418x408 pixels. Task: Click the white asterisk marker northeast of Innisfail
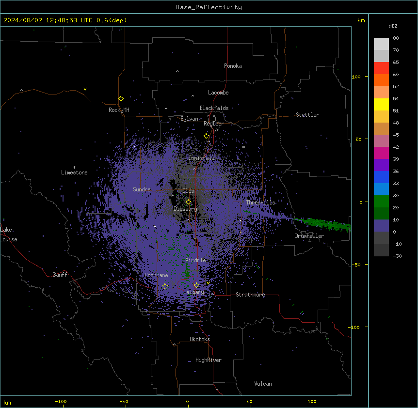pyautogui.click(x=243, y=147)
